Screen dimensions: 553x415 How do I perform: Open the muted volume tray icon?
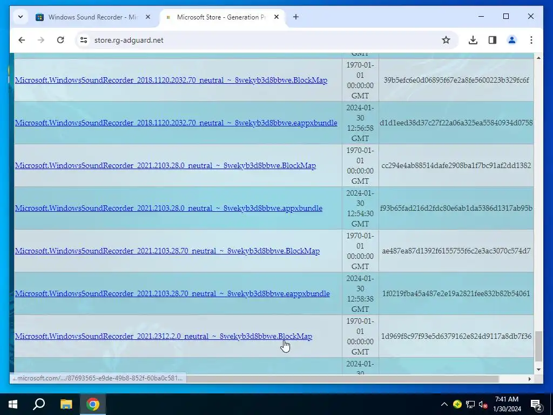(x=483, y=404)
